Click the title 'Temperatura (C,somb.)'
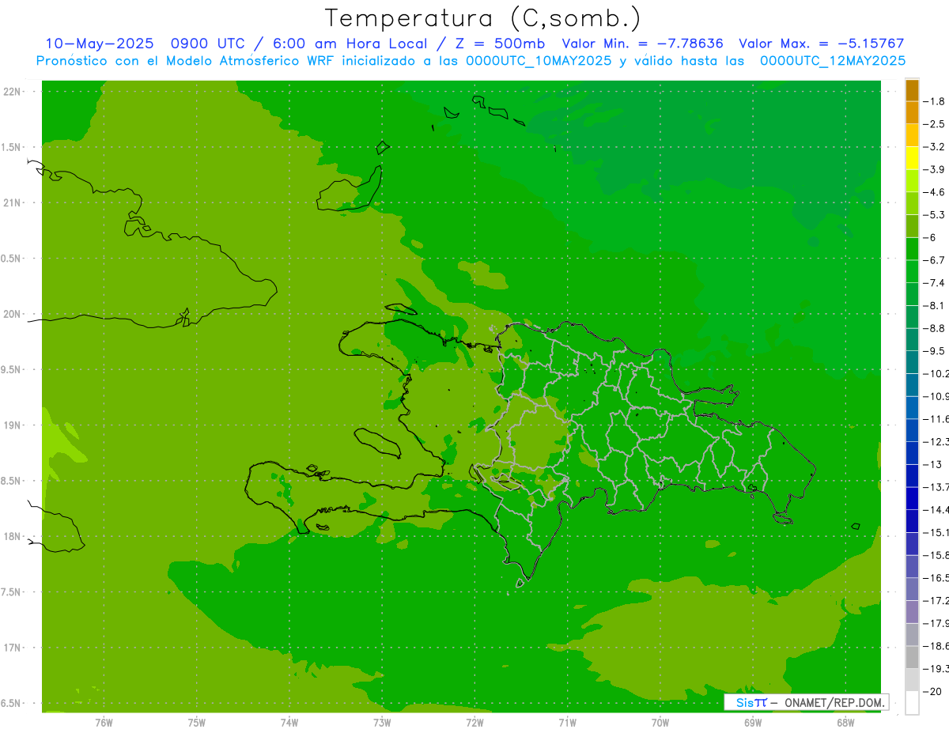The width and height of the screenshot is (949, 733). tap(483, 17)
